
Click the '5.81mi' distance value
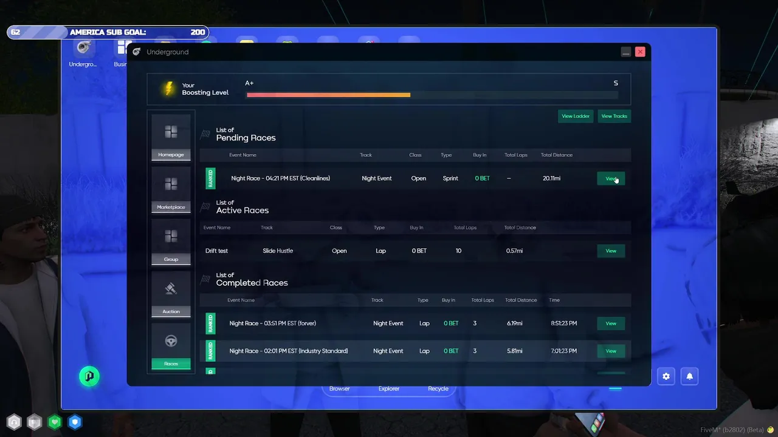515,351
